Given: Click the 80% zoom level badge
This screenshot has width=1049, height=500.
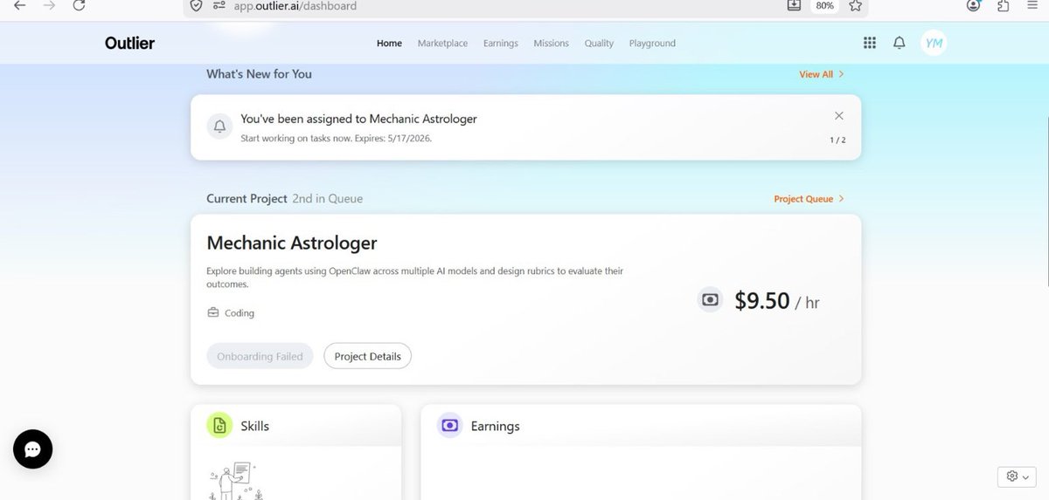Looking at the screenshot, I should [x=824, y=5].
